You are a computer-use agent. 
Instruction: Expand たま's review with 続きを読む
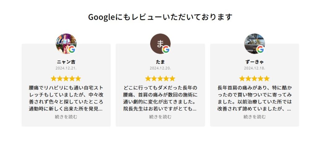pyautogui.click(x=160, y=117)
